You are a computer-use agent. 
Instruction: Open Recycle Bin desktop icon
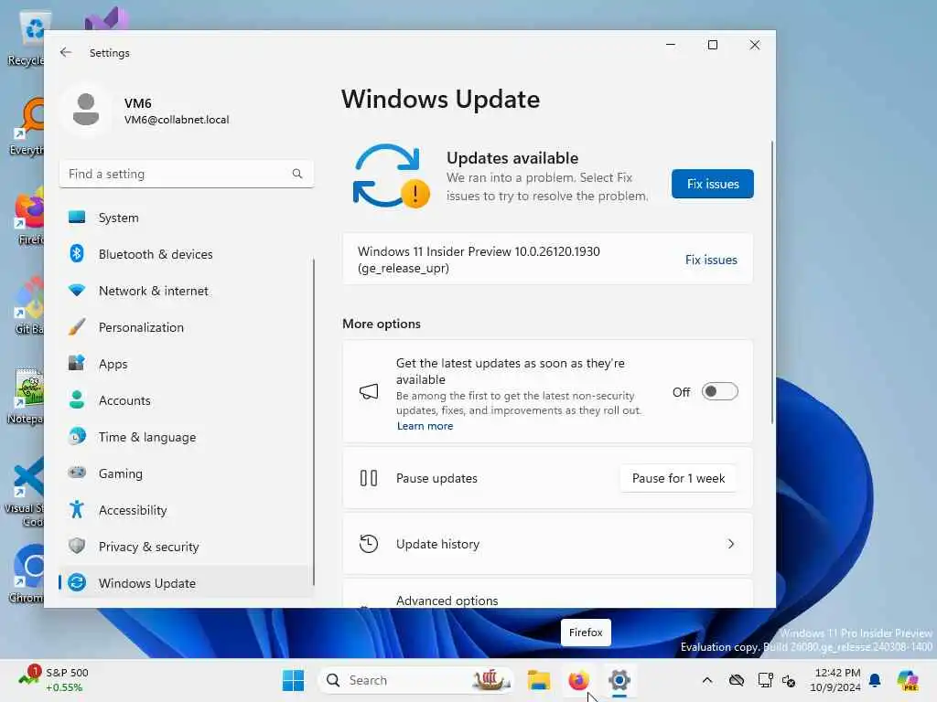point(27,38)
